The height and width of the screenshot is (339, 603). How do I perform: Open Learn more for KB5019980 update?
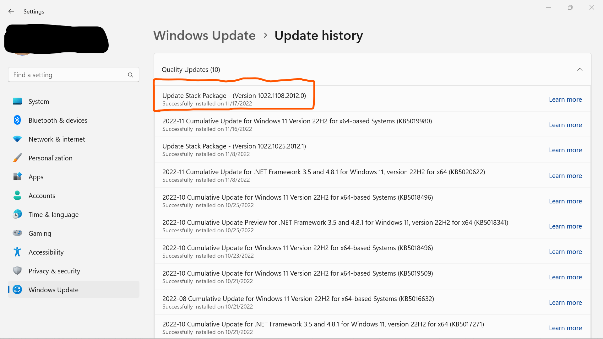pyautogui.click(x=565, y=125)
